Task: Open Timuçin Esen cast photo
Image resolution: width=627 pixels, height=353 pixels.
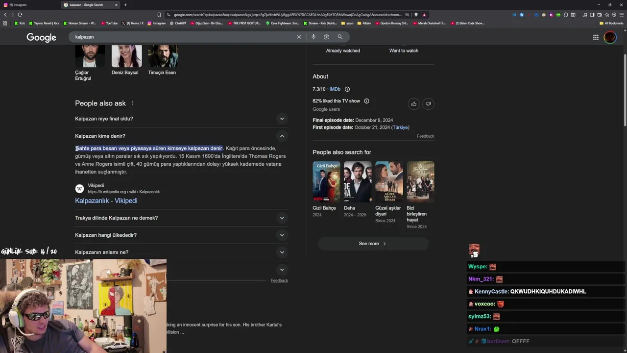Action: [x=163, y=56]
